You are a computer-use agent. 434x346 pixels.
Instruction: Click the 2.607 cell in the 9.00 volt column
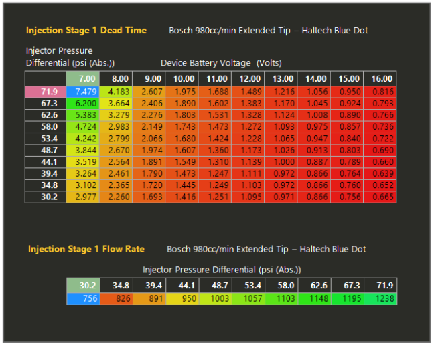(149, 92)
